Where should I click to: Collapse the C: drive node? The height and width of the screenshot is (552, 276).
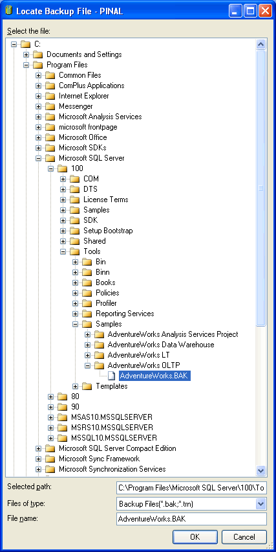click(x=14, y=44)
